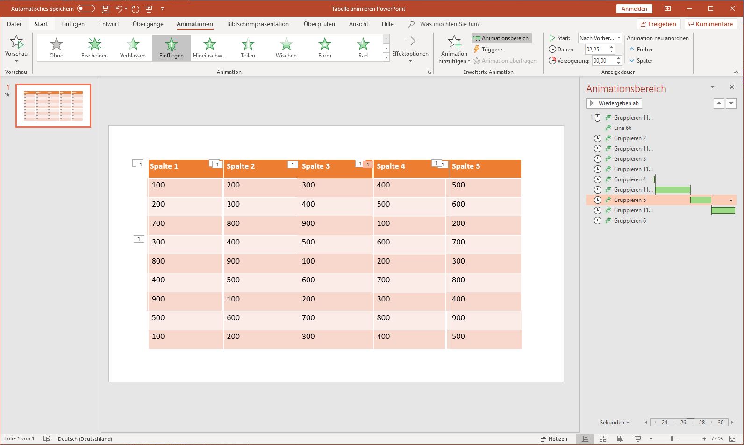744x445 pixels.
Task: Expand the animation gallery more button
Action: coord(386,57)
